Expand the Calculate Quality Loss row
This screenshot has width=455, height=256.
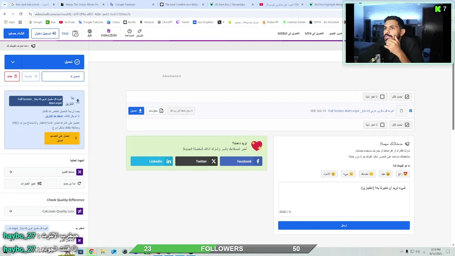(x=44, y=211)
